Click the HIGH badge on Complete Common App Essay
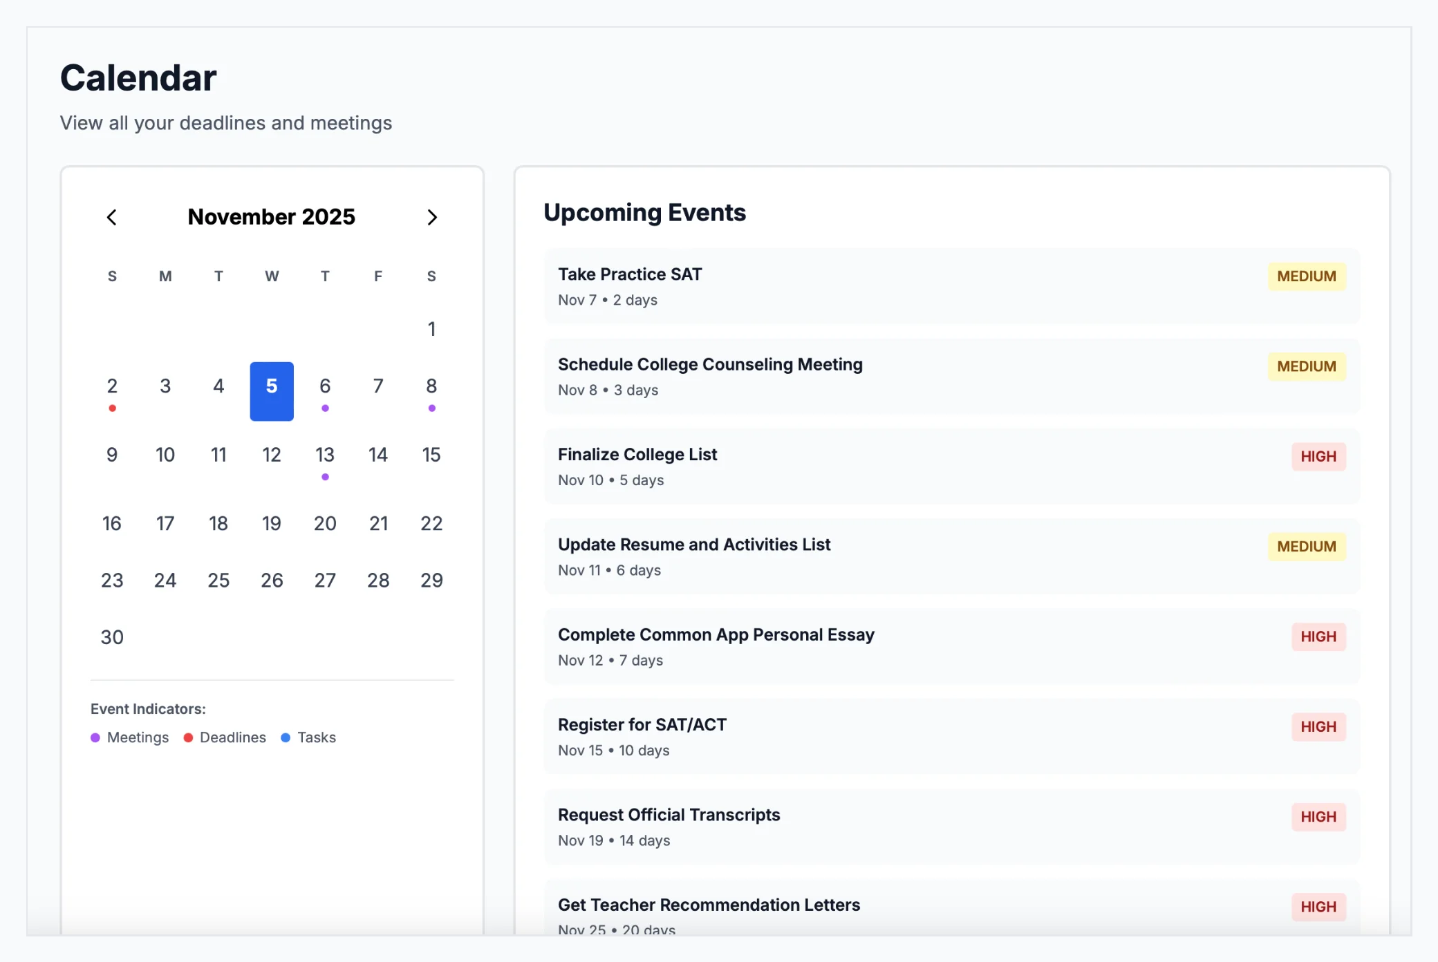 (x=1318, y=636)
